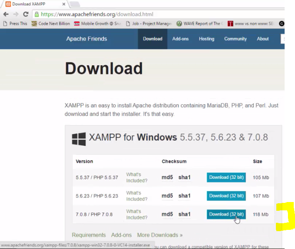Viewport: 295px width, 249px height.
Task: Download 32 bit installer for PHP 7.0.8
Action: coord(226,214)
